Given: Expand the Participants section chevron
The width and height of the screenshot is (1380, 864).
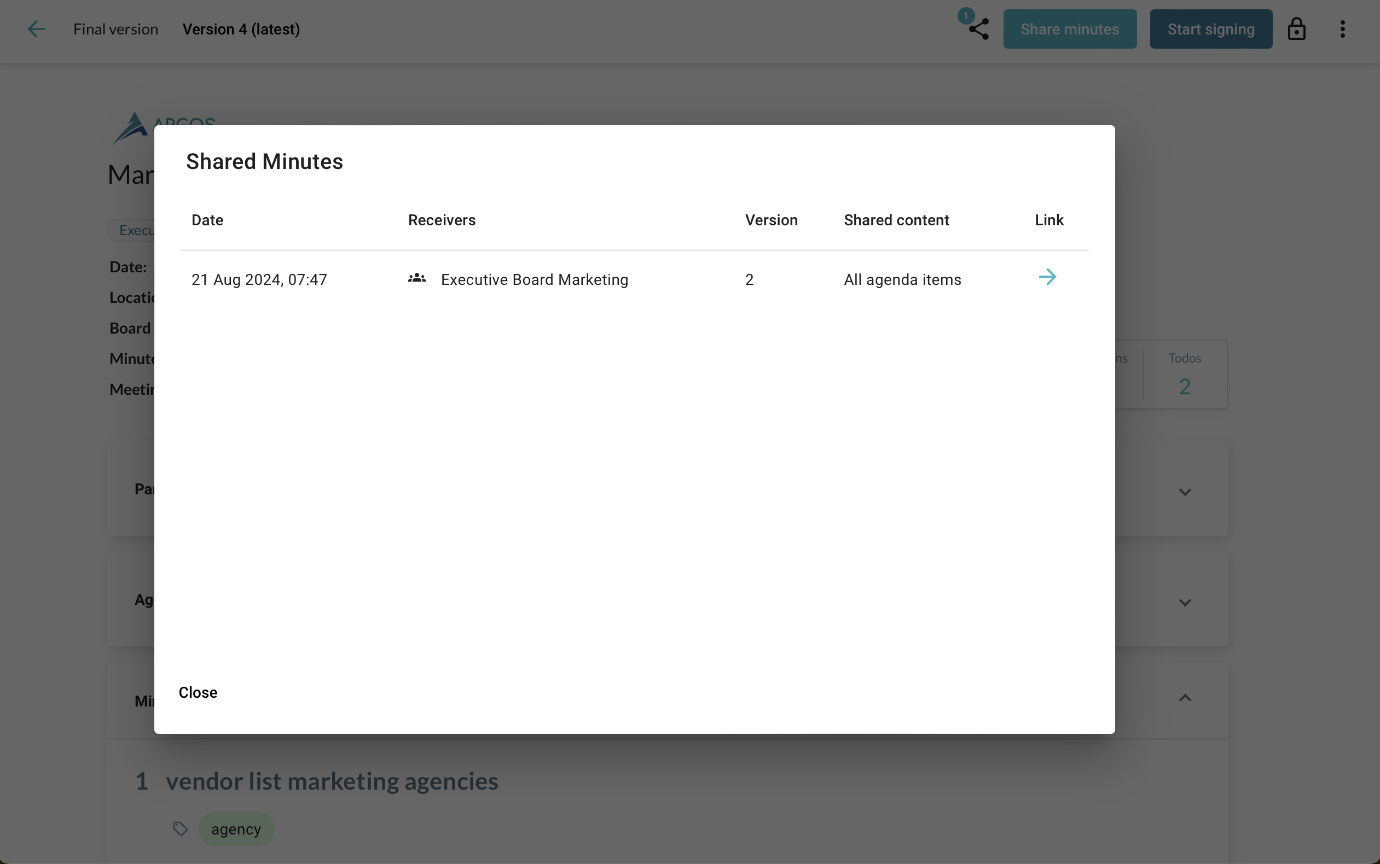Looking at the screenshot, I should 1185,492.
